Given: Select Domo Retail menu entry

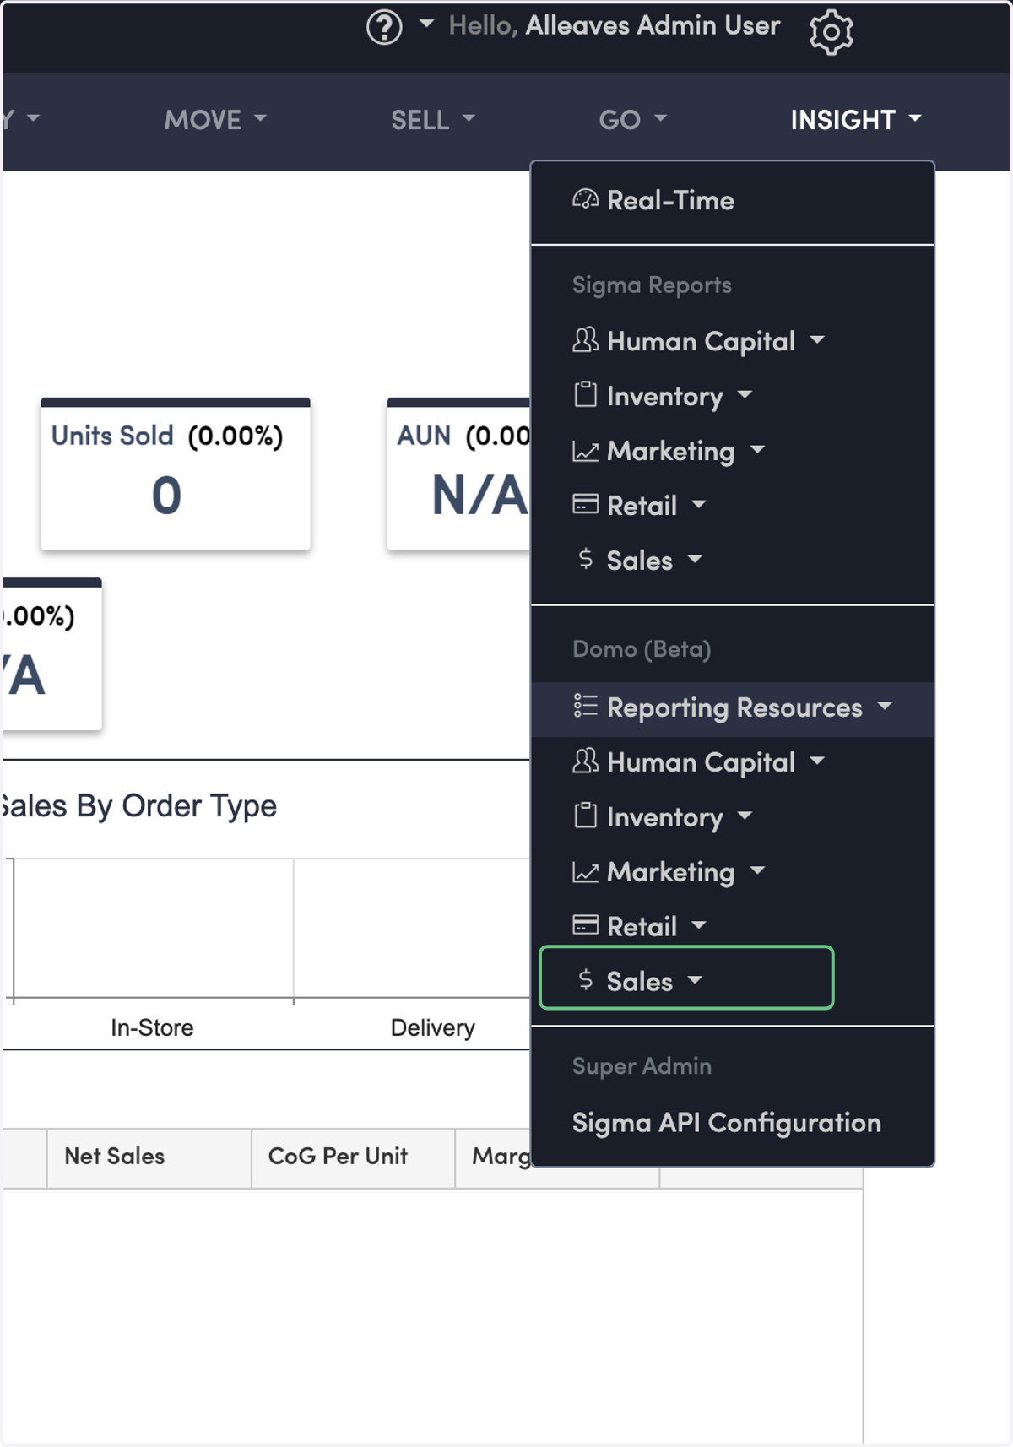Looking at the screenshot, I should click(733, 926).
